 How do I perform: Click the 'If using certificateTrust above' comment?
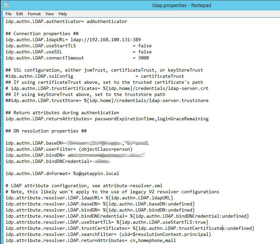(x=104, y=82)
